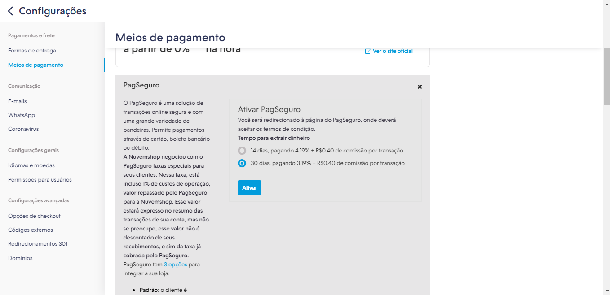Open Códigos externos page
This screenshot has height=295, width=610.
coord(31,230)
